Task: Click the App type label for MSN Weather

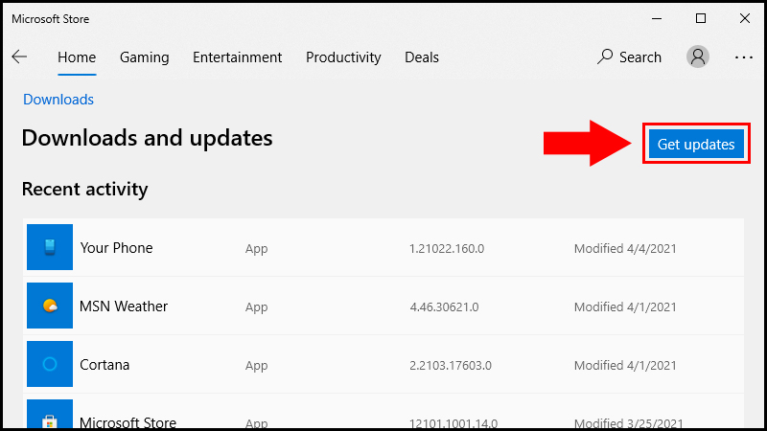Action: [x=256, y=307]
